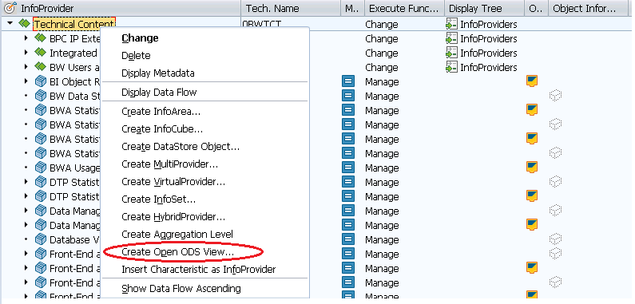
Task: Click the cube icon beside Database V
Action: [x=41, y=239]
